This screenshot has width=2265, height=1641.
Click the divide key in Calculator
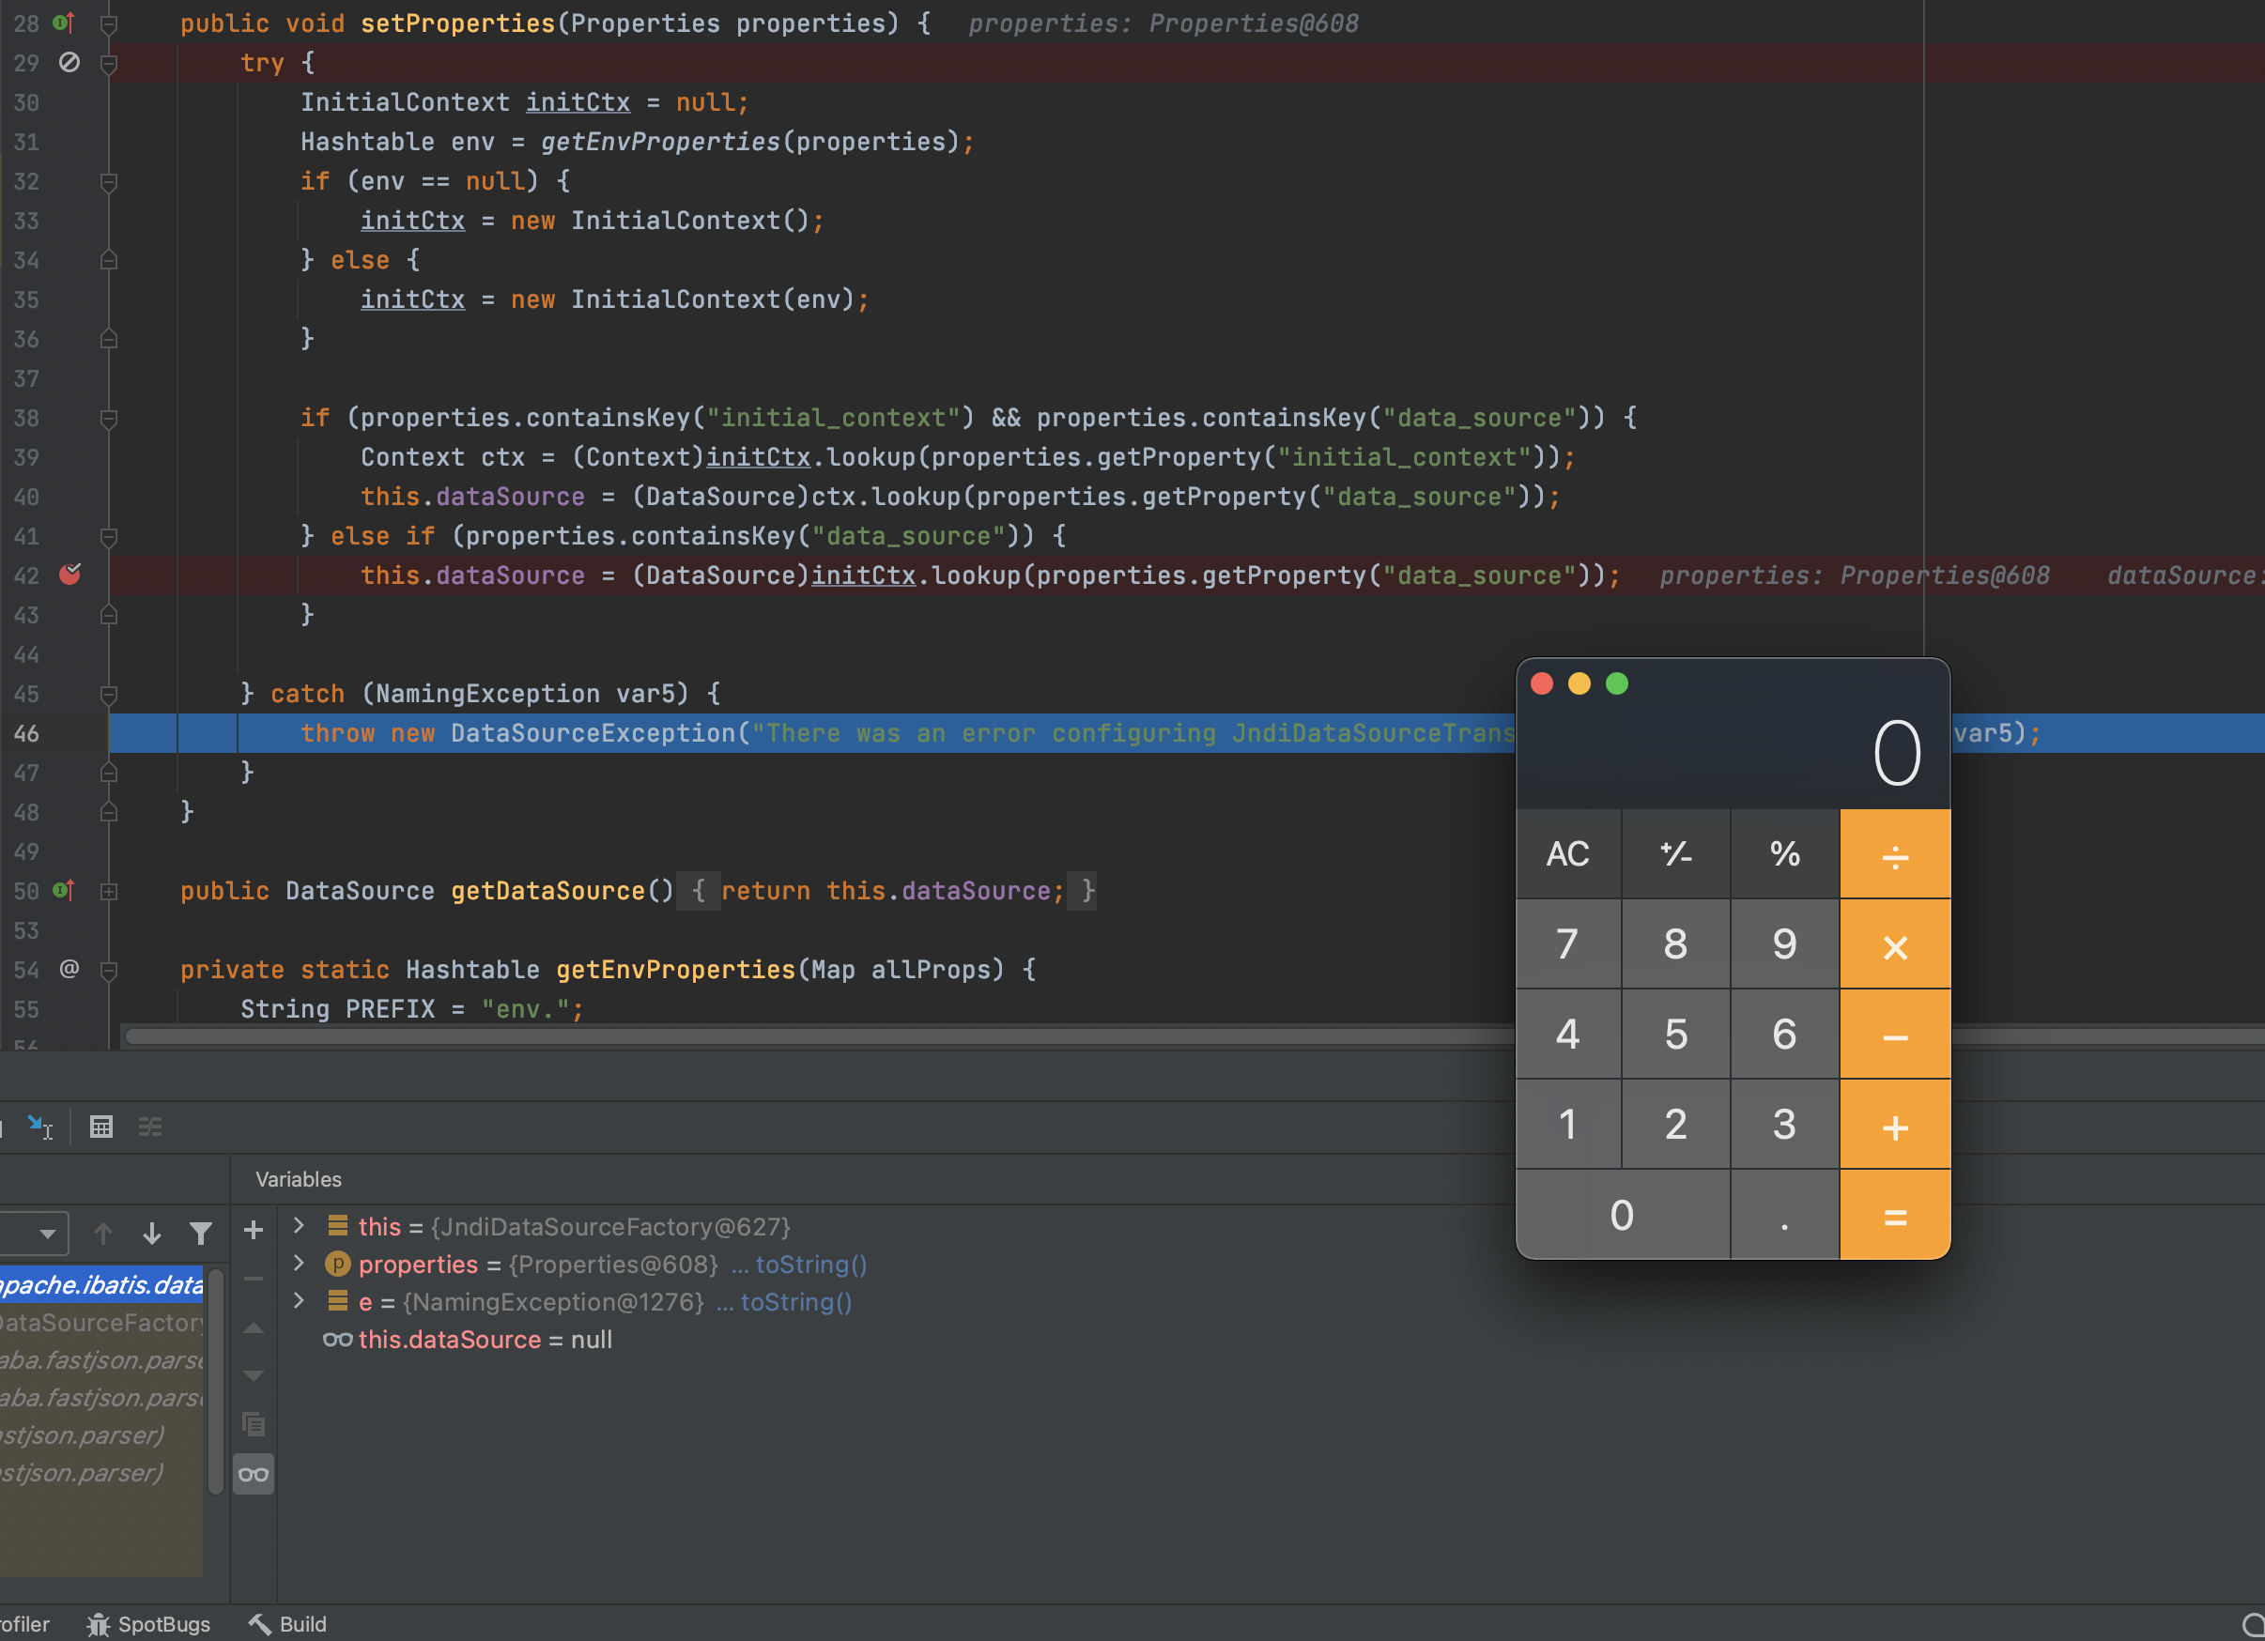[x=1894, y=853]
